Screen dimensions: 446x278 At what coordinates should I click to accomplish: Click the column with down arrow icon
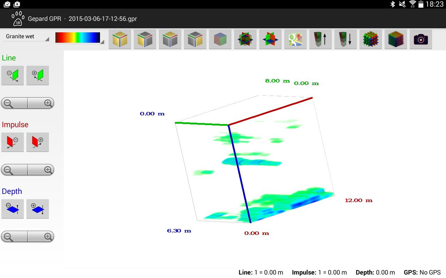tap(346, 39)
